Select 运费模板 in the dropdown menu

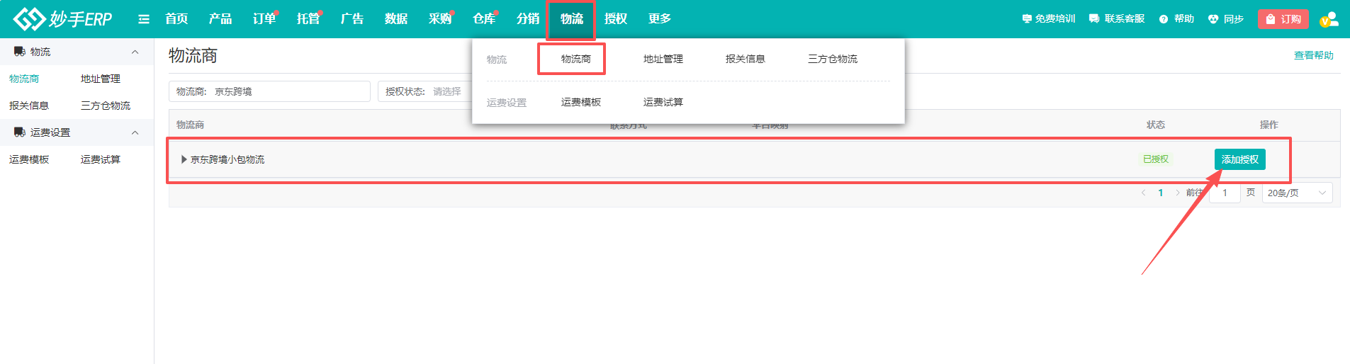click(580, 102)
